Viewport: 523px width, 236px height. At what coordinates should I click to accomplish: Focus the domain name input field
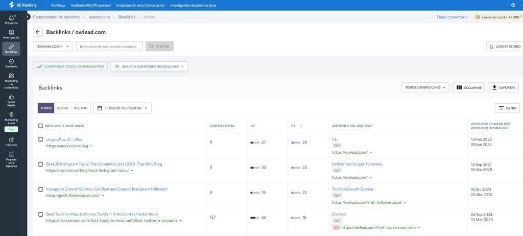tap(109, 46)
